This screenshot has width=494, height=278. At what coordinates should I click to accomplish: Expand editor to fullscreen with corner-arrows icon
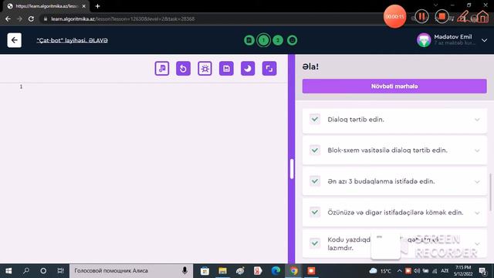(x=269, y=69)
